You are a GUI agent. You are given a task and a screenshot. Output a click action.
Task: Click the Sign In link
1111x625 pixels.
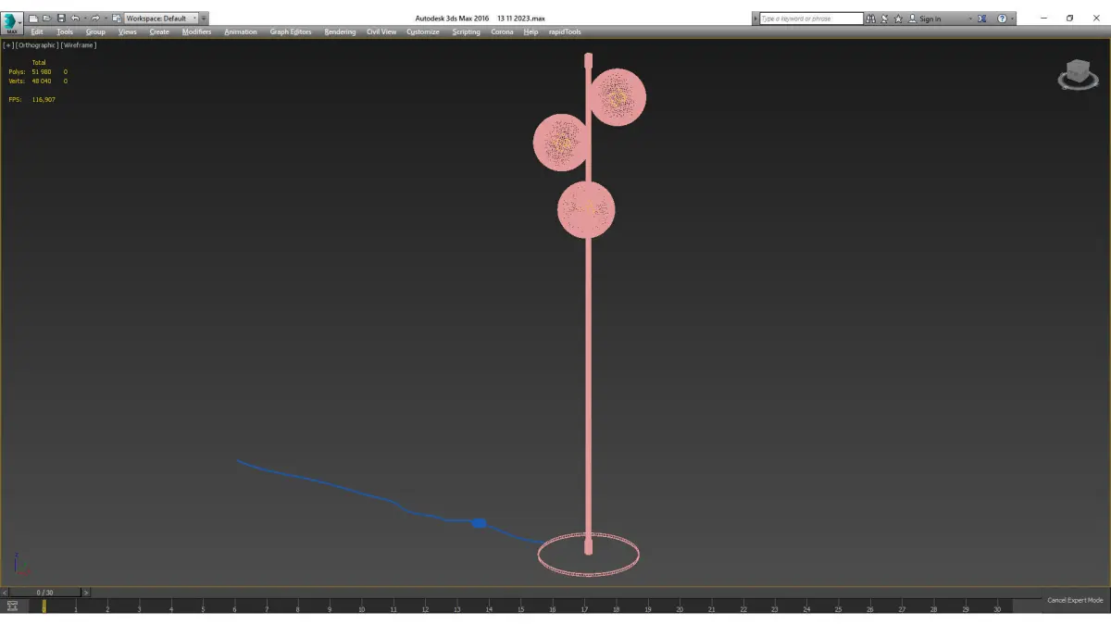tap(930, 19)
